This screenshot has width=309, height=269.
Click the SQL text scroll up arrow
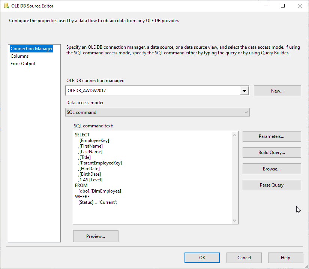(x=234, y=135)
